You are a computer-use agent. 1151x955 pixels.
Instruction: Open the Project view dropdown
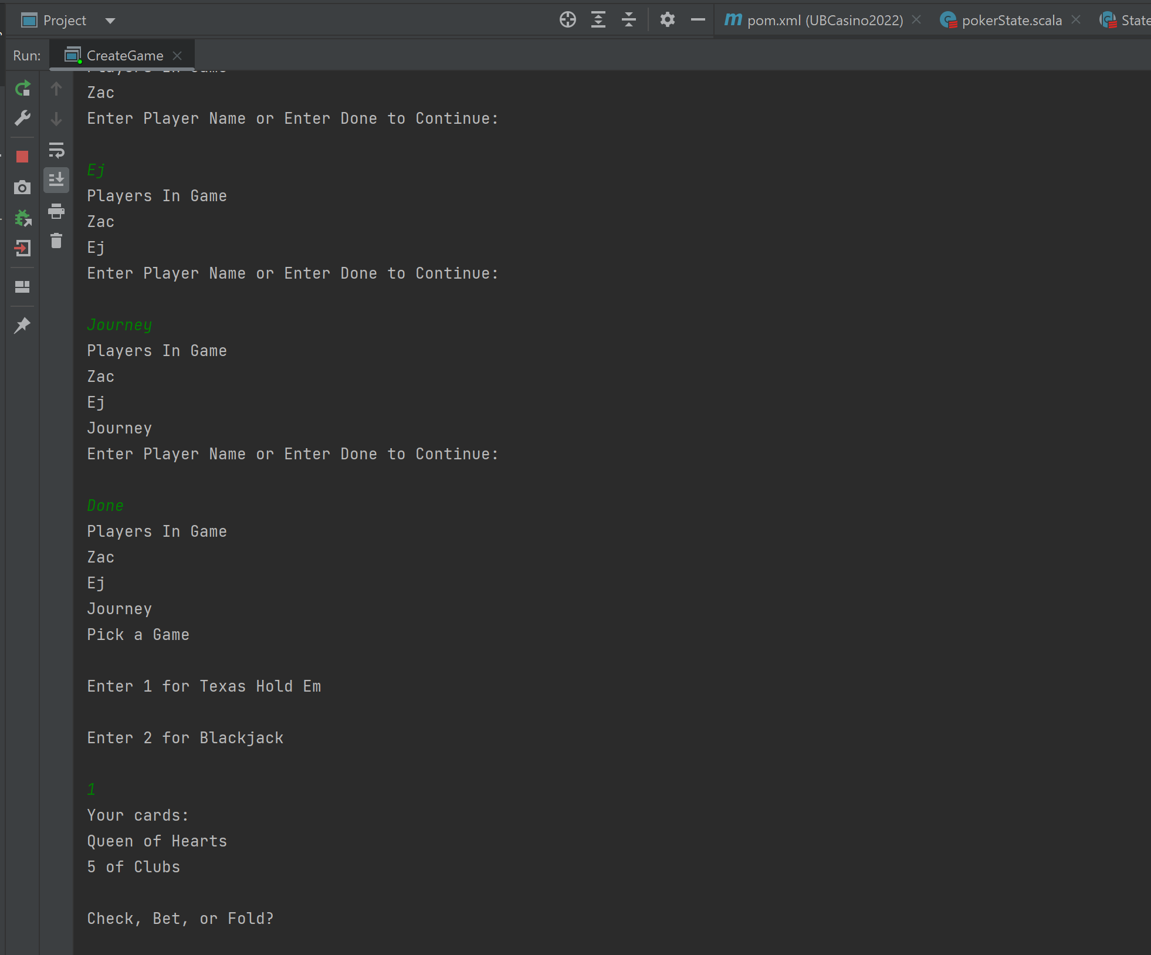pyautogui.click(x=110, y=21)
